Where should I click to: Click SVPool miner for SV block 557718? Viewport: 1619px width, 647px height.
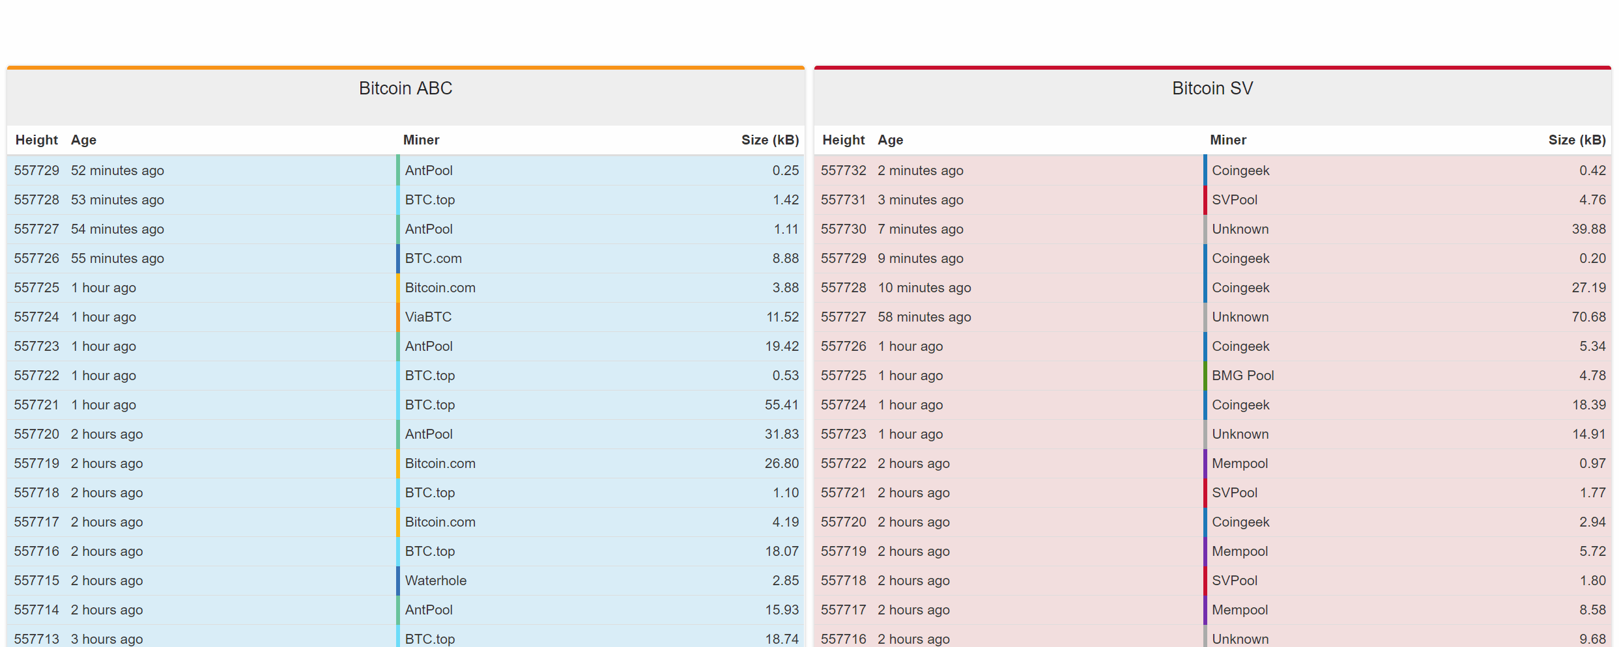coord(1235,581)
